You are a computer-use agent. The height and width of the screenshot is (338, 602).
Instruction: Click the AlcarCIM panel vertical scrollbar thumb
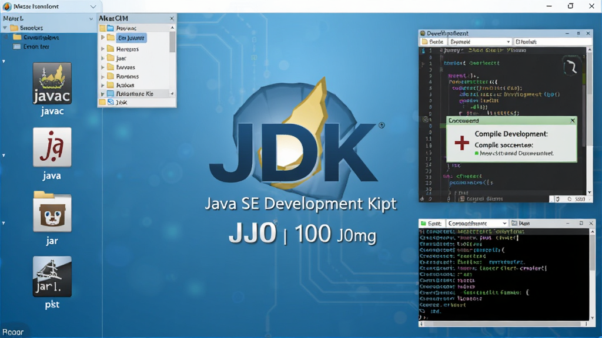tap(172, 42)
